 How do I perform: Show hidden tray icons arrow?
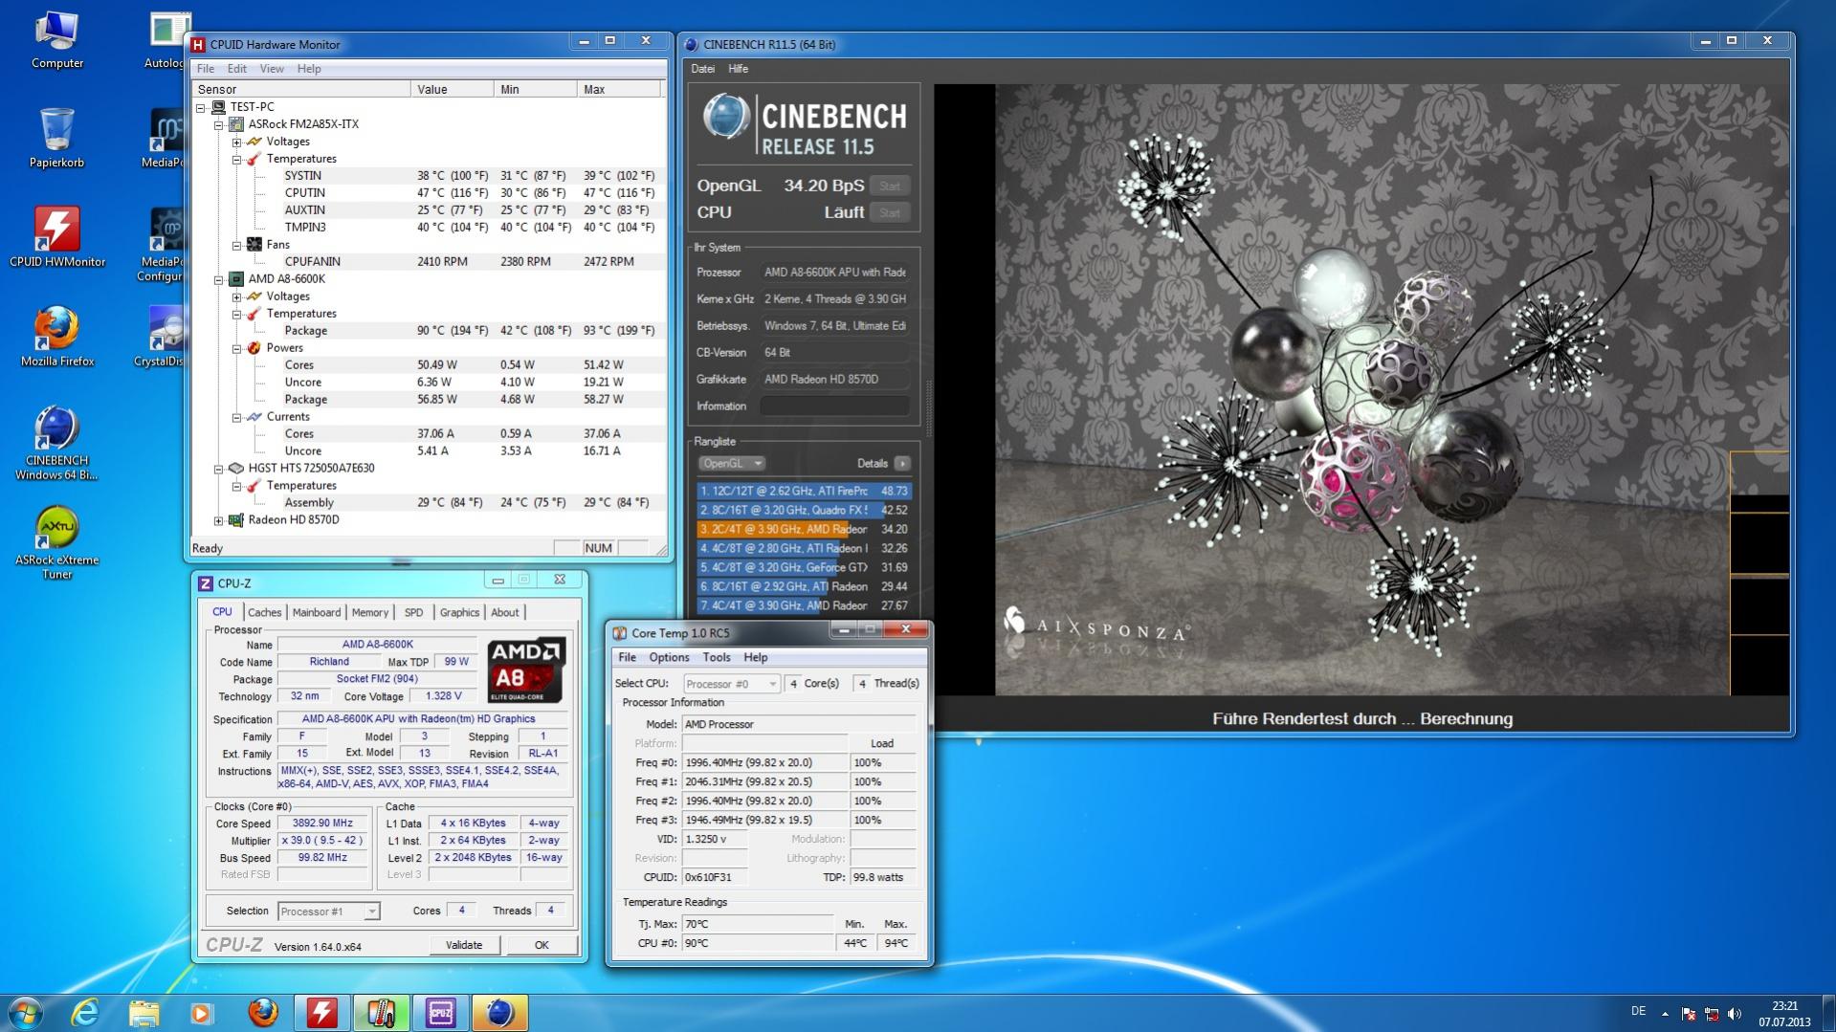click(1665, 1013)
